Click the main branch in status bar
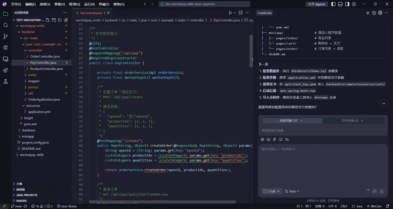This screenshot has height=209, width=393. point(16,206)
